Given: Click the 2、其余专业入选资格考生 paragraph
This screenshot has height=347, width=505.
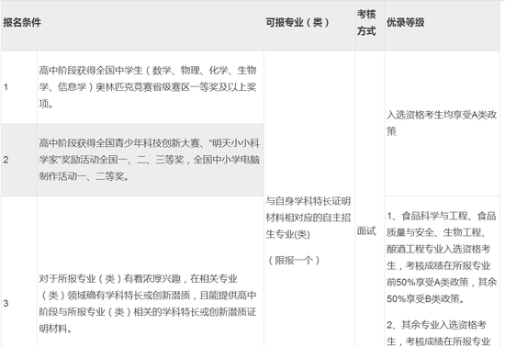Looking at the screenshot, I should click(438, 333).
